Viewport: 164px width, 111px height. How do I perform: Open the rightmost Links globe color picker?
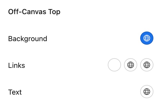coord(147,65)
